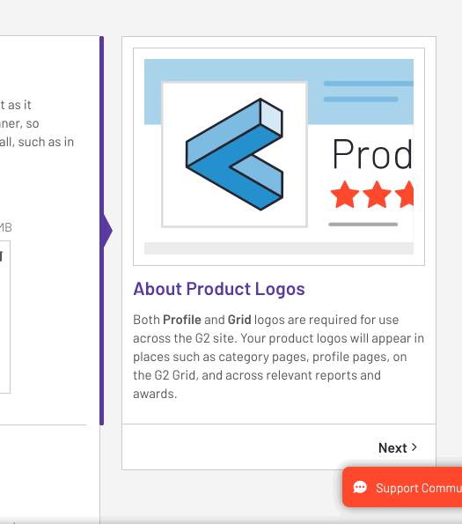The height and width of the screenshot is (524, 462).
Task: Click the 'awards.' word ending the description
Action: click(x=155, y=394)
